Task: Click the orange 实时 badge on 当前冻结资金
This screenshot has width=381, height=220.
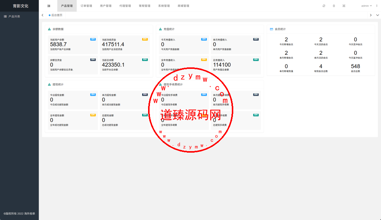Action: [145, 39]
